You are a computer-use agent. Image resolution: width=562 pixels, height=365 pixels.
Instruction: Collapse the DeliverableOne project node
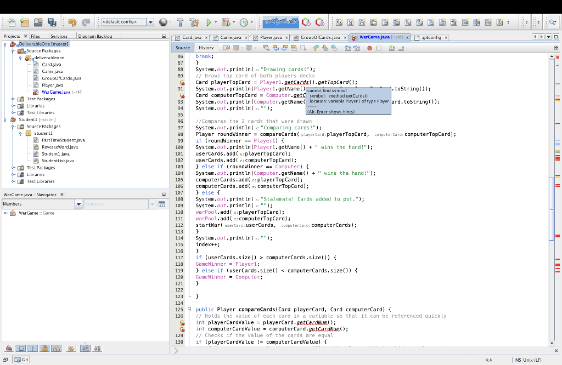point(5,44)
